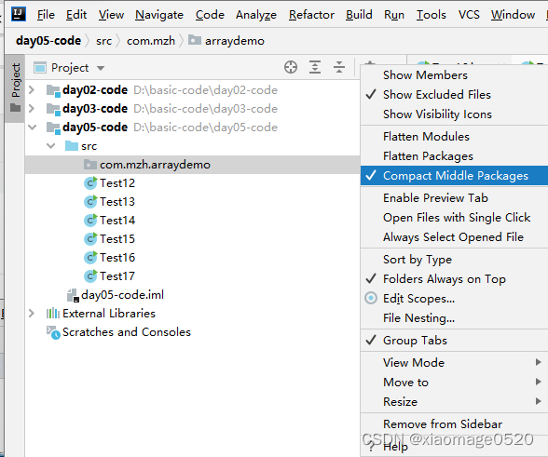Image resolution: width=548 pixels, height=457 pixels.
Task: Select the Test14 class name
Action: [117, 221]
